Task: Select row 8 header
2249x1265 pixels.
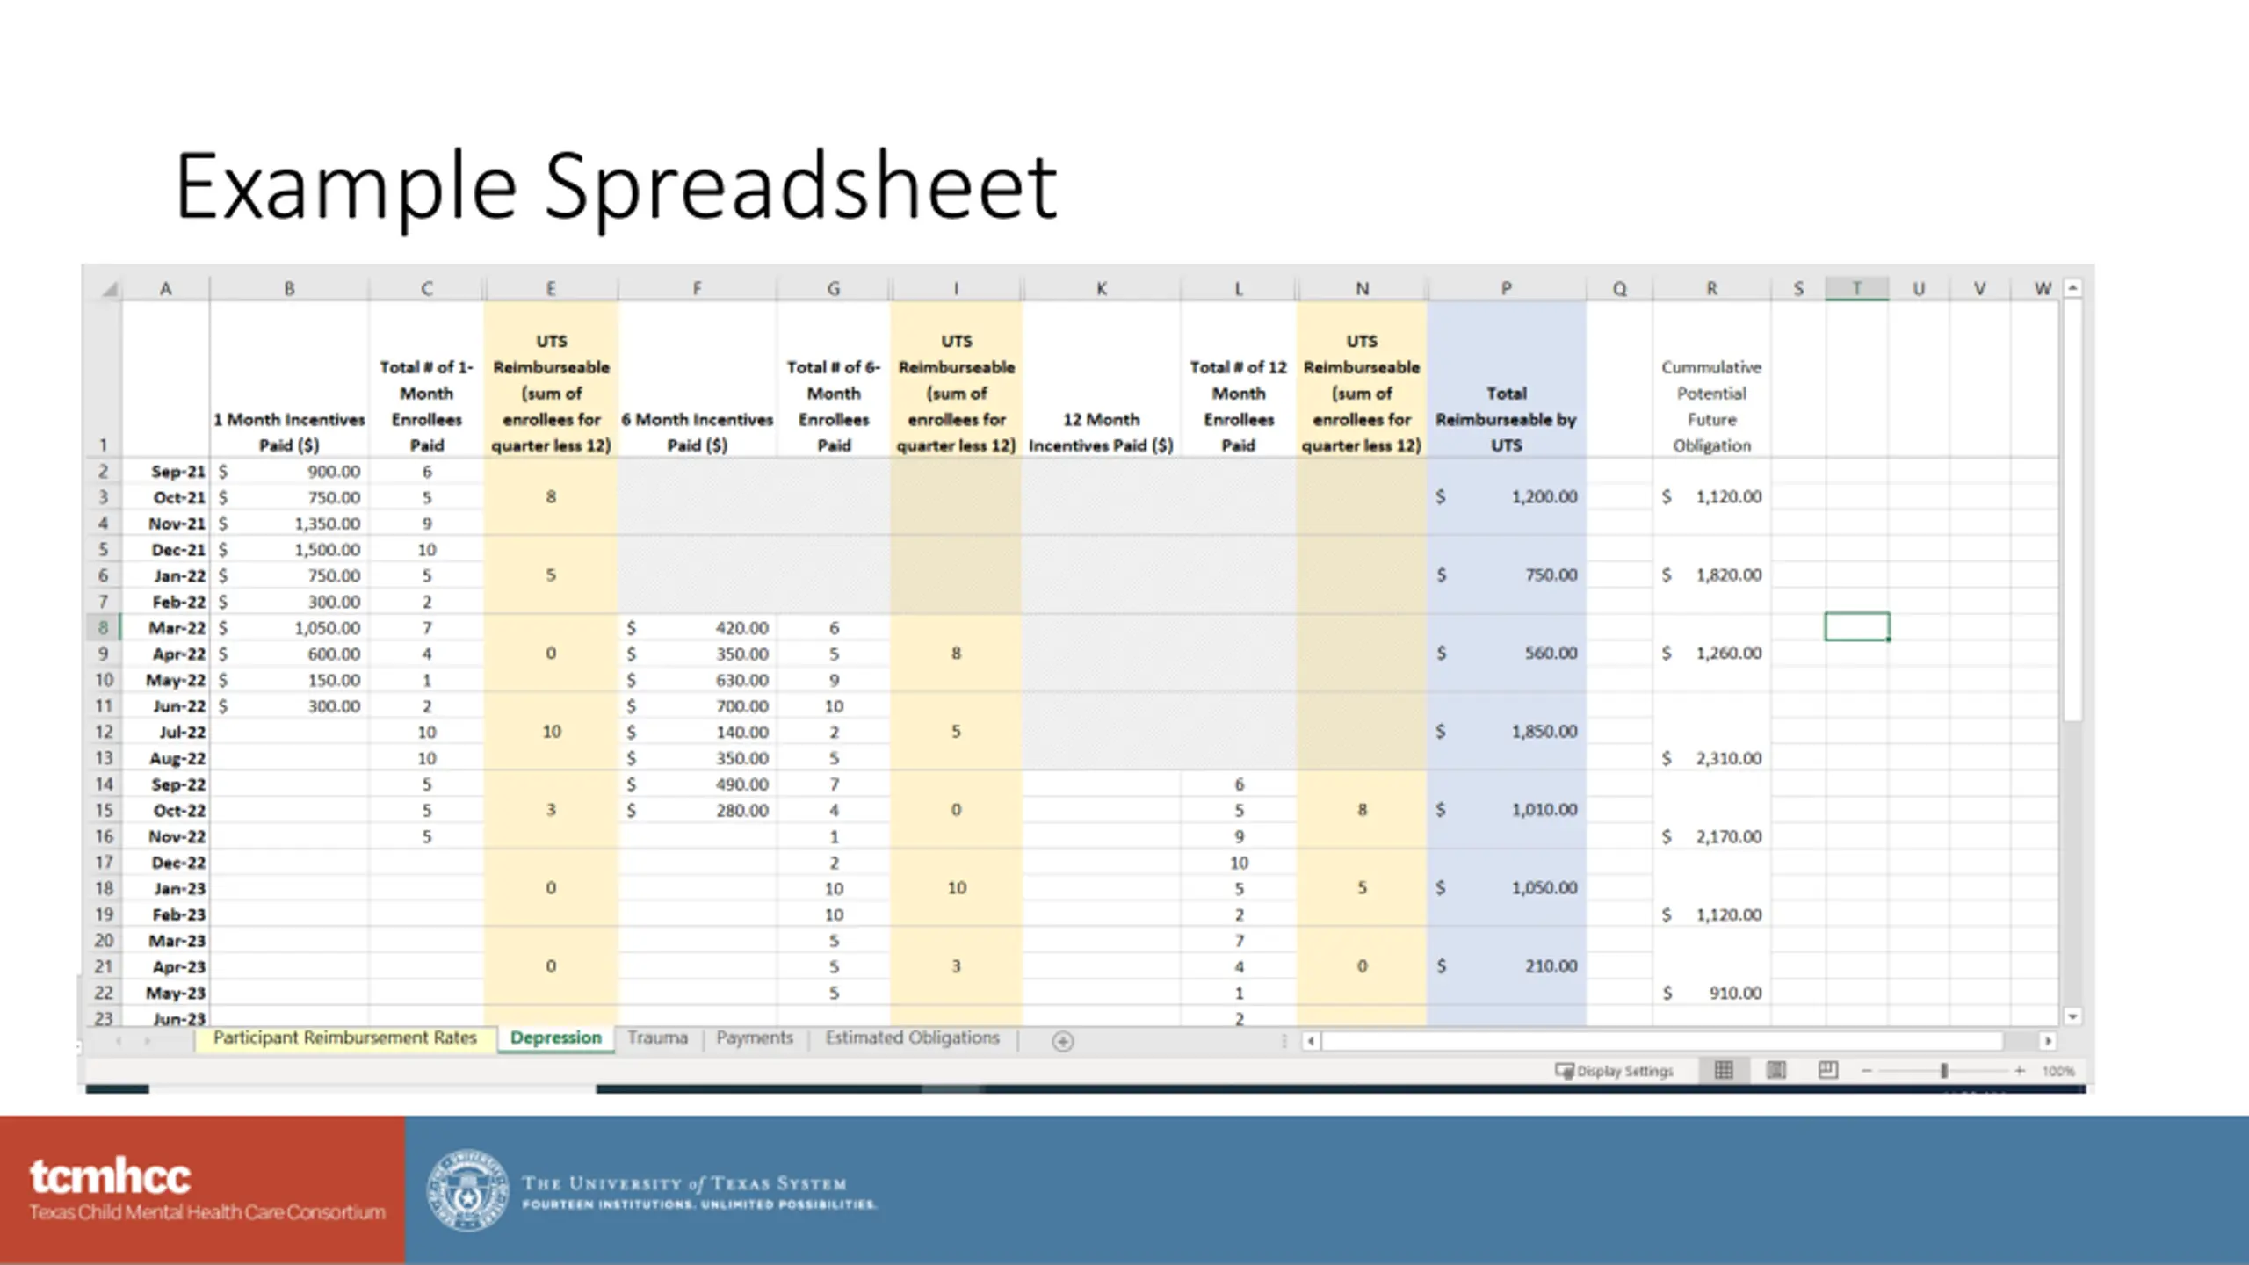Action: tap(104, 628)
